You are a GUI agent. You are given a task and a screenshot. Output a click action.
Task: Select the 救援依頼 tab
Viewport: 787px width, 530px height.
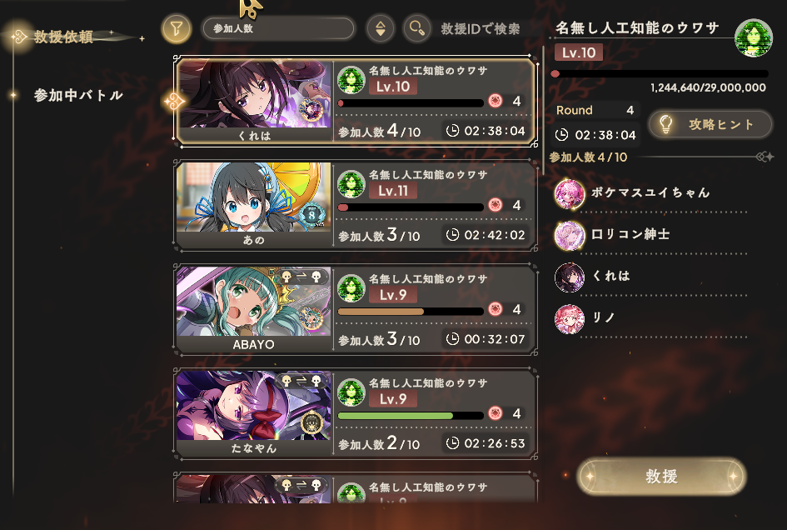coord(64,37)
